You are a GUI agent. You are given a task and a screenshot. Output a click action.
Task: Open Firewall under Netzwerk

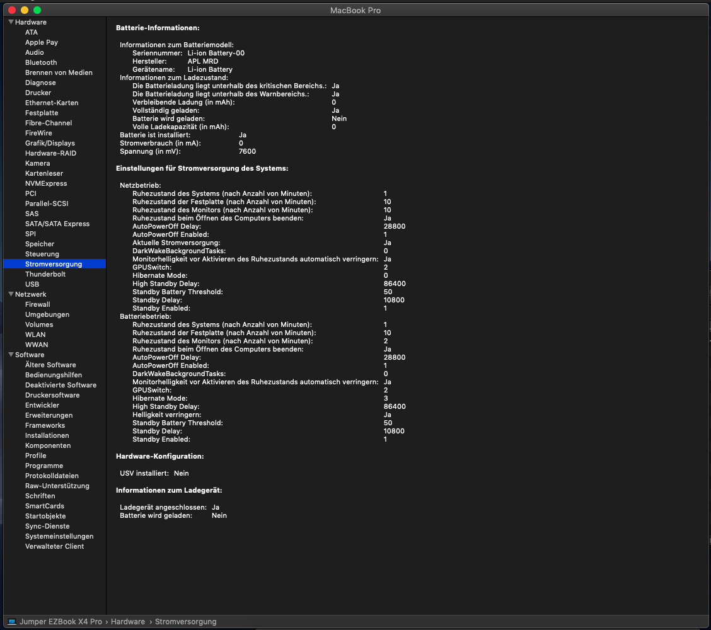[38, 304]
